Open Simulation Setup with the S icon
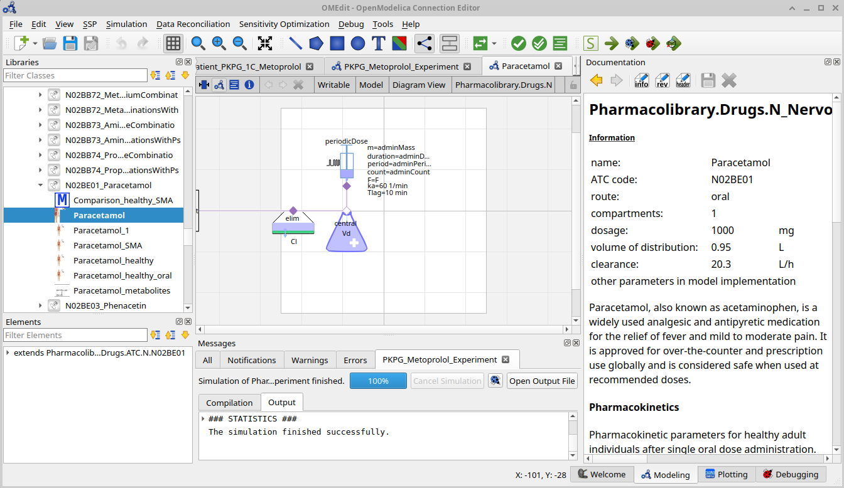 coord(590,43)
